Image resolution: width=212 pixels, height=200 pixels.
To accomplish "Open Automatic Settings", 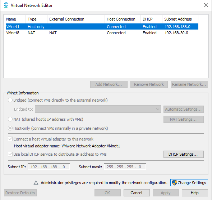I will [184, 109].
